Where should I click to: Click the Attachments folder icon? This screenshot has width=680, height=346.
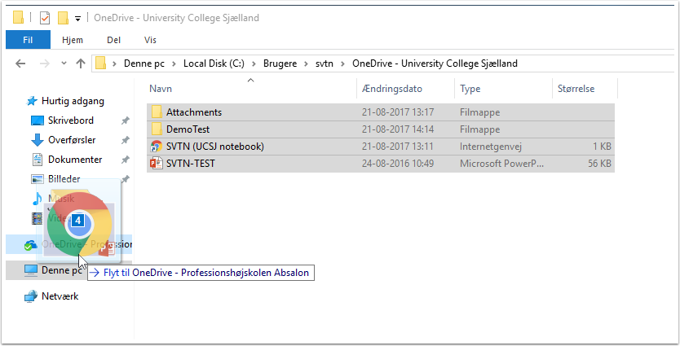[x=157, y=112]
